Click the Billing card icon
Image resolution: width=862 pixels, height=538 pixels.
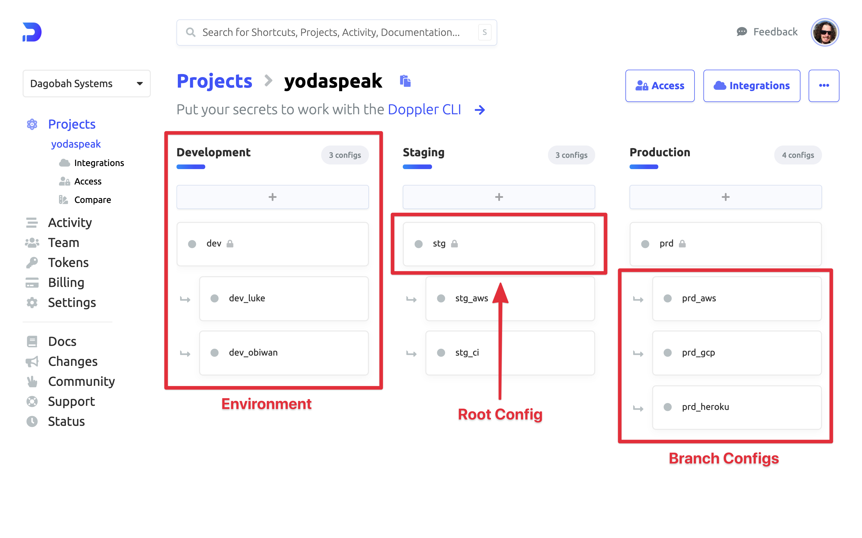click(32, 283)
